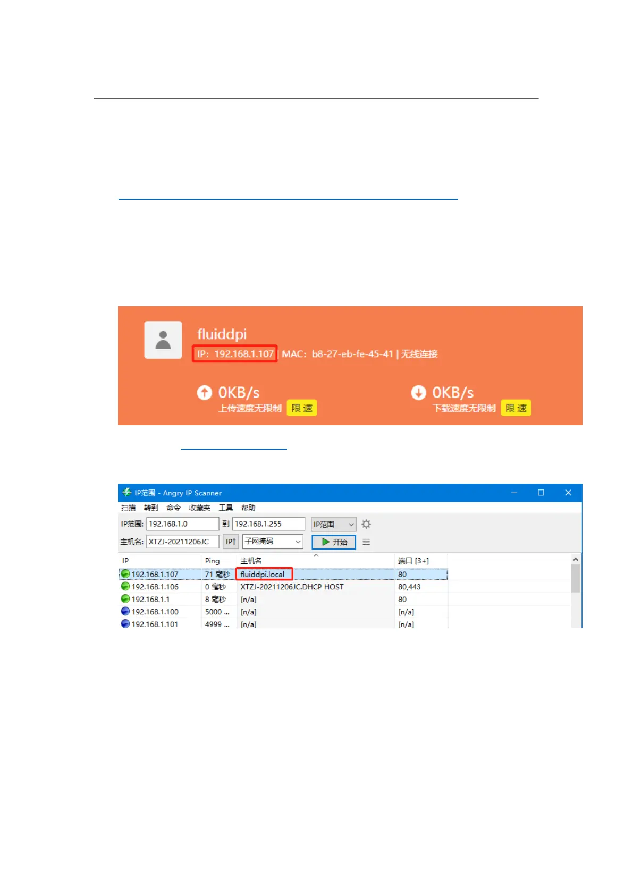Click the 8 毫秒 ping cell
Viewport: 633px width, 895px height.
click(x=215, y=599)
